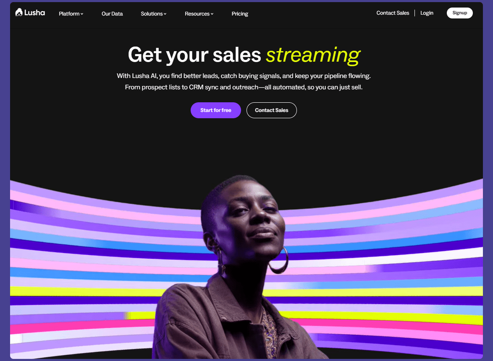Expand the Solutions dropdown menu
493x361 pixels.
(153, 14)
